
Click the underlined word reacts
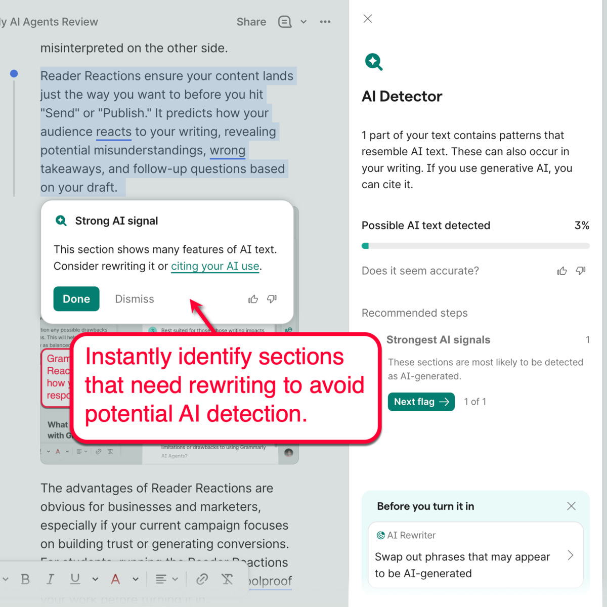[x=114, y=132]
